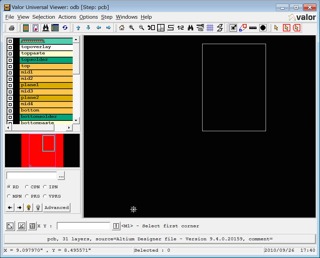Click the previous result left arrow button
Image resolution: width=320 pixels, height=258 pixels.
[x=10, y=208]
